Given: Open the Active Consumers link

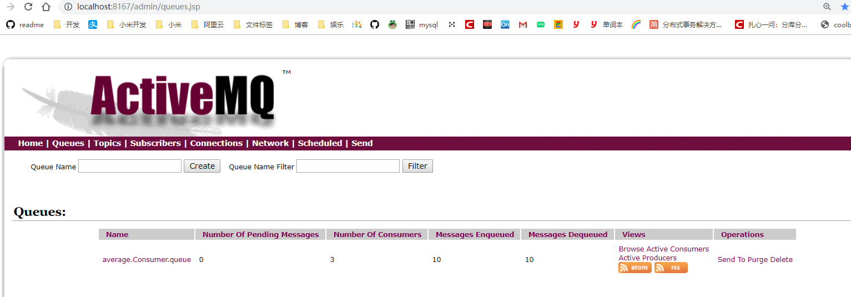Looking at the screenshot, I should tap(678, 249).
